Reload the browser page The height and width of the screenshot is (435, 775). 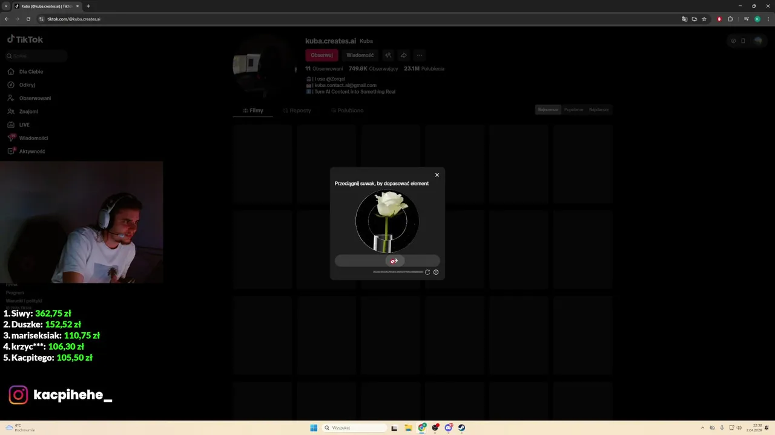[28, 19]
